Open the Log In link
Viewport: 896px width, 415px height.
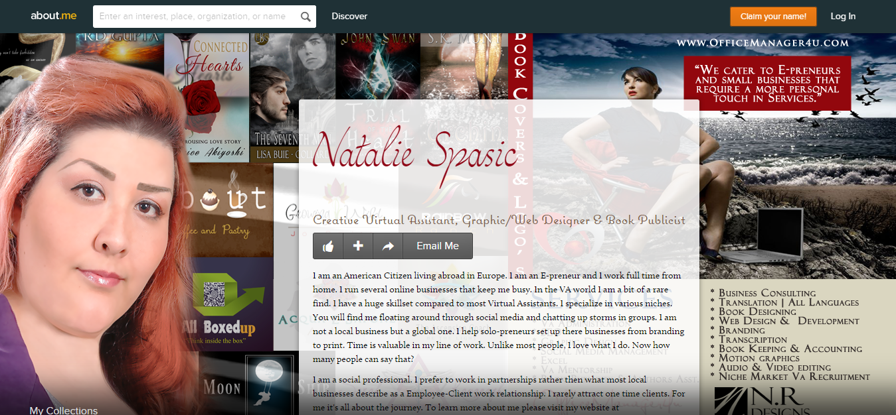pyautogui.click(x=843, y=17)
